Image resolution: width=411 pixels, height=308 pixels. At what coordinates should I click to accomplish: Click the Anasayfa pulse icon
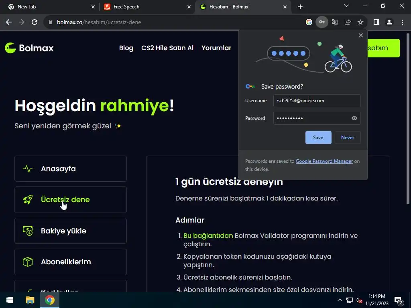coord(28,169)
